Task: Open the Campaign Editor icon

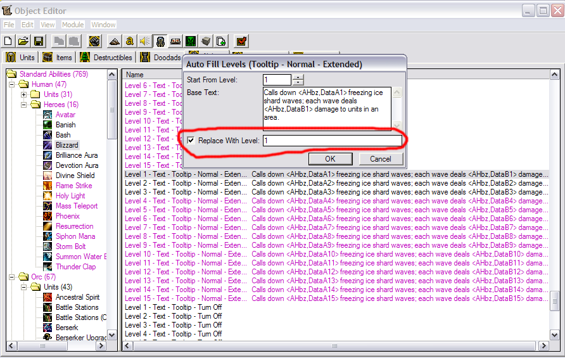Action: [x=175, y=41]
